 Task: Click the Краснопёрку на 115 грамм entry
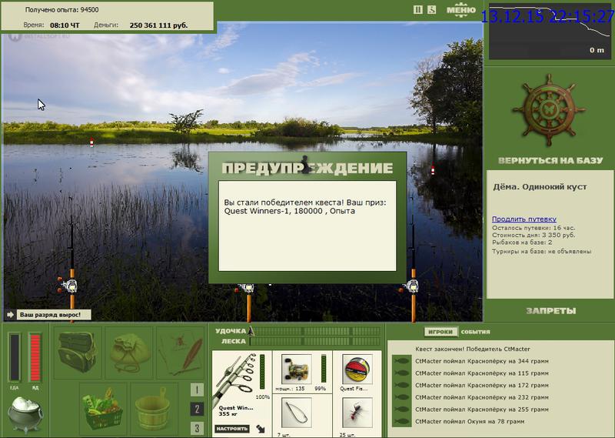coord(482,373)
